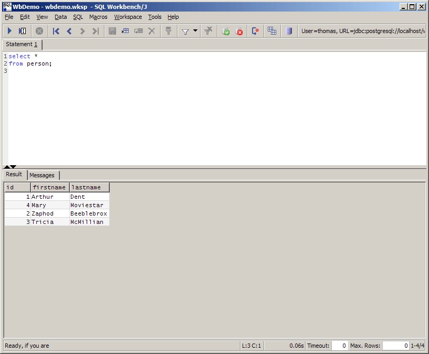Commit the current transaction
Screen dimensions: 429x354
[x=225, y=30]
